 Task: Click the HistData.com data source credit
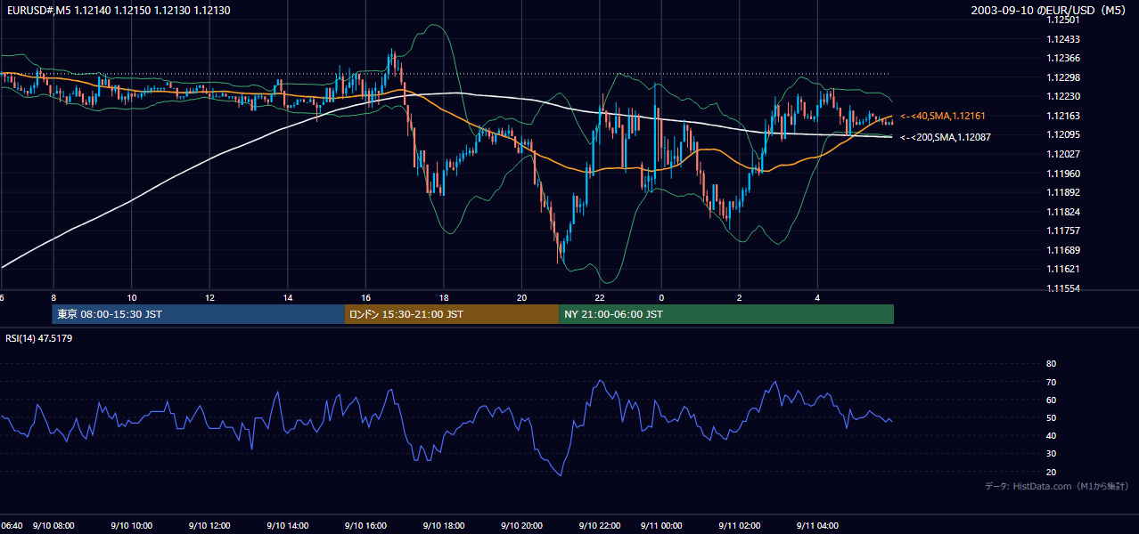click(1057, 486)
